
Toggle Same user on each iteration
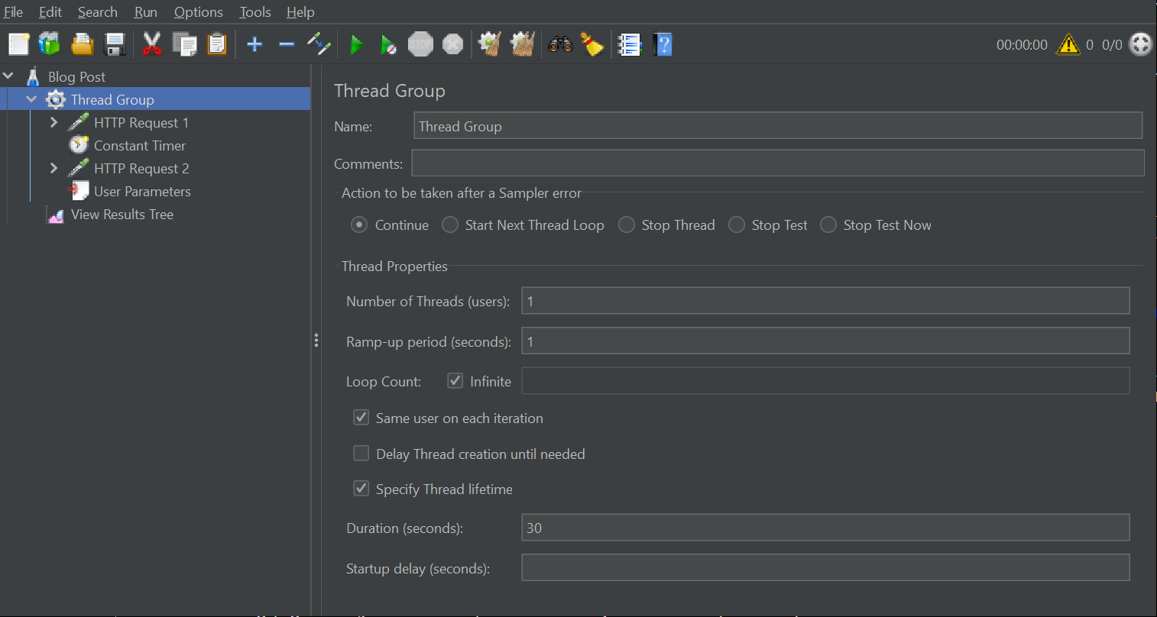361,418
